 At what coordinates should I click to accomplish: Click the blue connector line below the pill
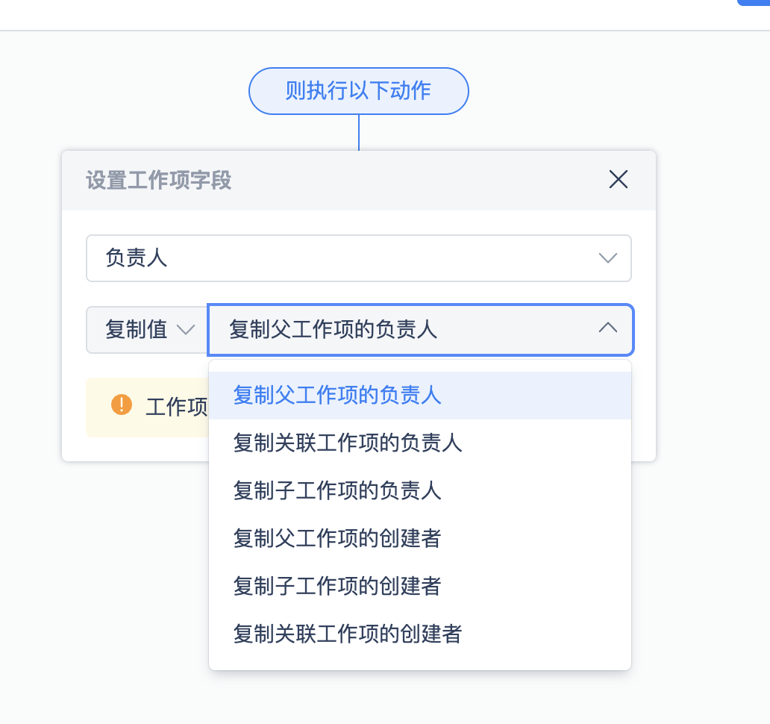(x=359, y=132)
